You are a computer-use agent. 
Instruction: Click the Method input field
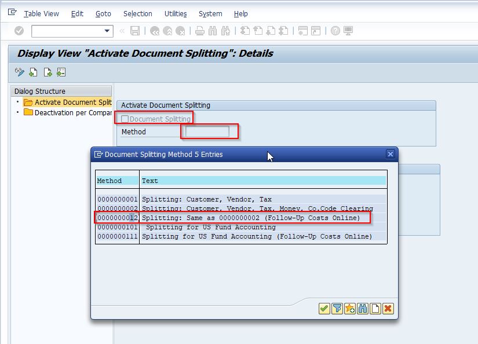pos(207,131)
